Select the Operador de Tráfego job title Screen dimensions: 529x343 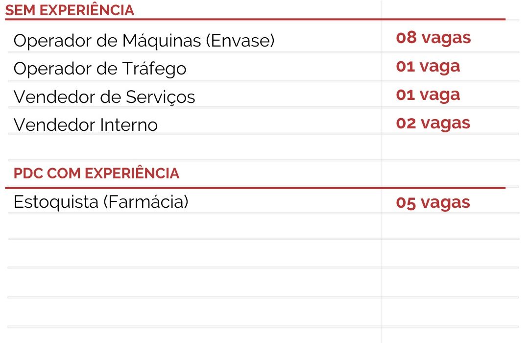tap(100, 69)
